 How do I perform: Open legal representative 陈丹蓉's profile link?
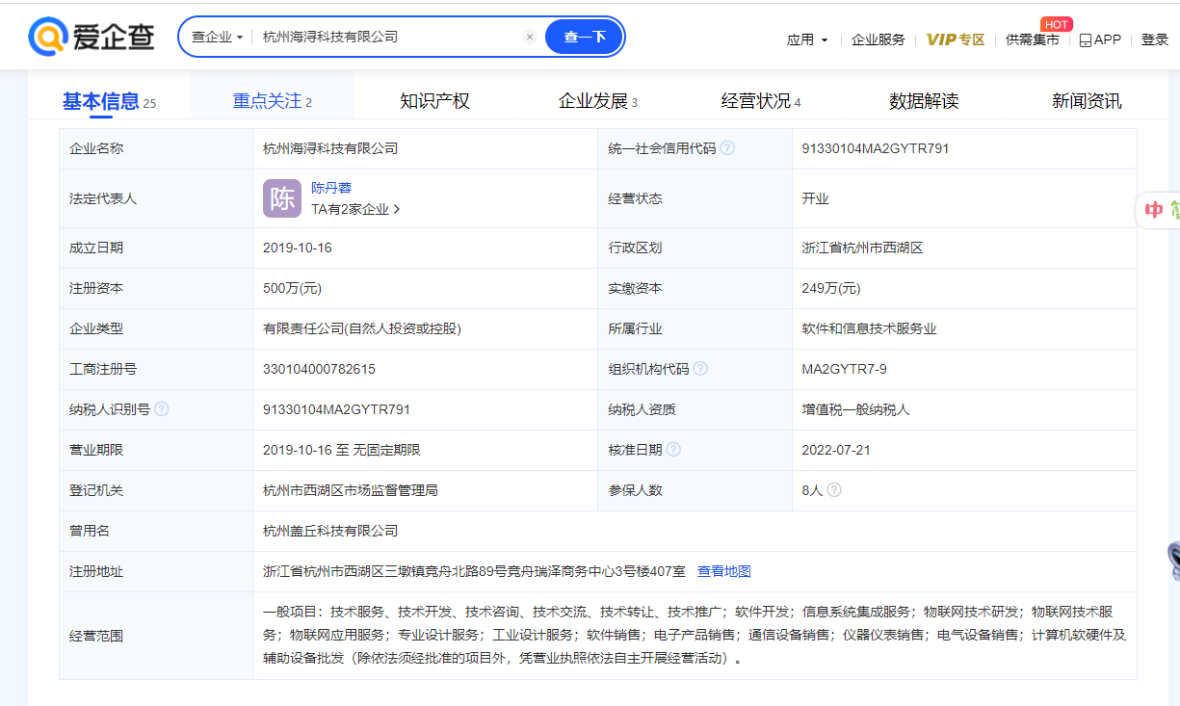(x=331, y=188)
